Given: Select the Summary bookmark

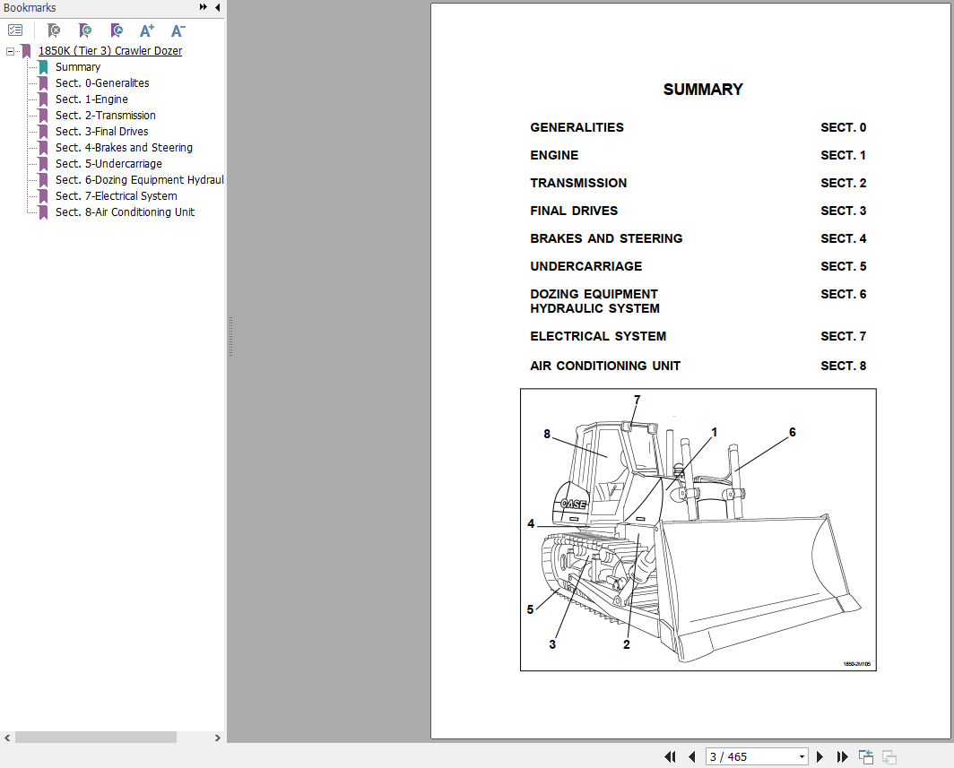Looking at the screenshot, I should click(x=78, y=67).
